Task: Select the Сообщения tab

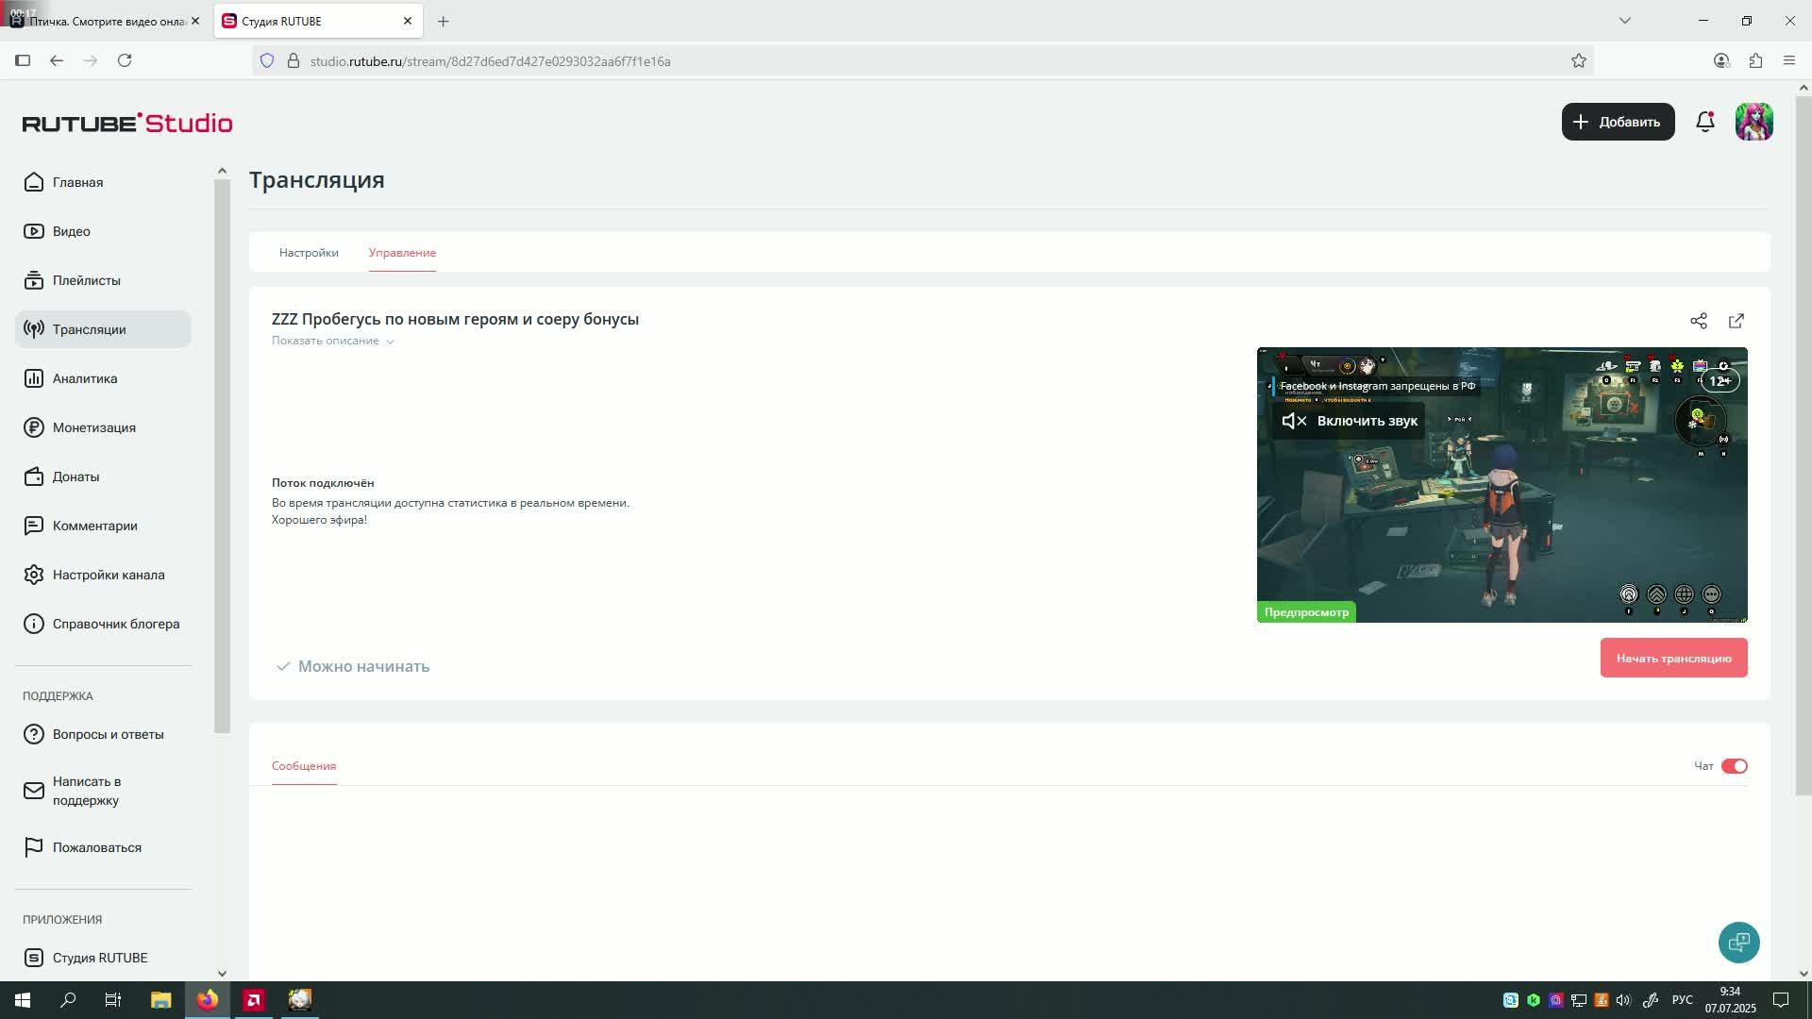Action: (304, 766)
